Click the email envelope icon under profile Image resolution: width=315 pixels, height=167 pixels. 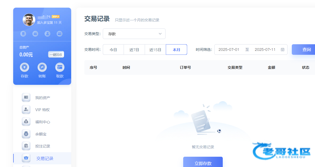(35, 34)
